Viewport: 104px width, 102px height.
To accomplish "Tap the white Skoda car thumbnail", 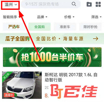I will (22, 85).
